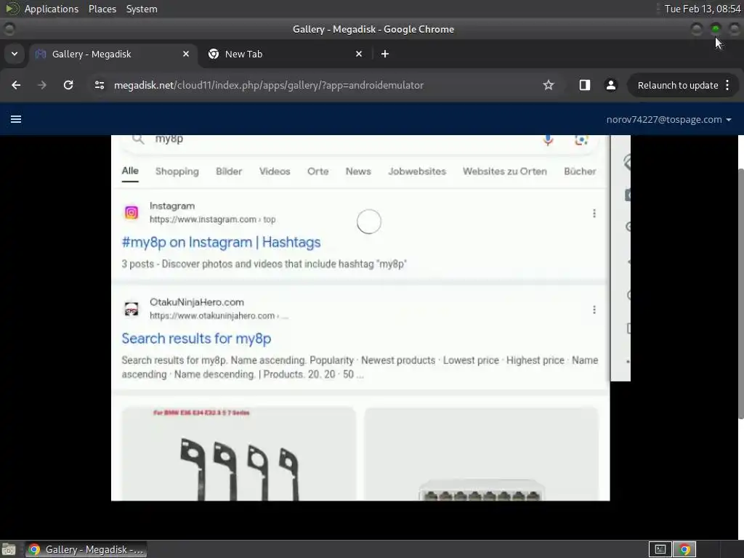Open more options for OtakuNinjaHero result
The image size is (744, 558).
(x=594, y=310)
